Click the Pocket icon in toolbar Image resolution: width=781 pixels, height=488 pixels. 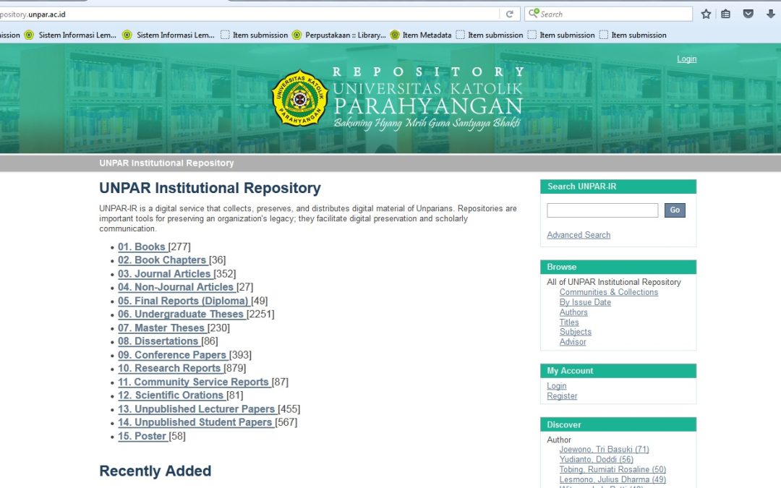(748, 14)
